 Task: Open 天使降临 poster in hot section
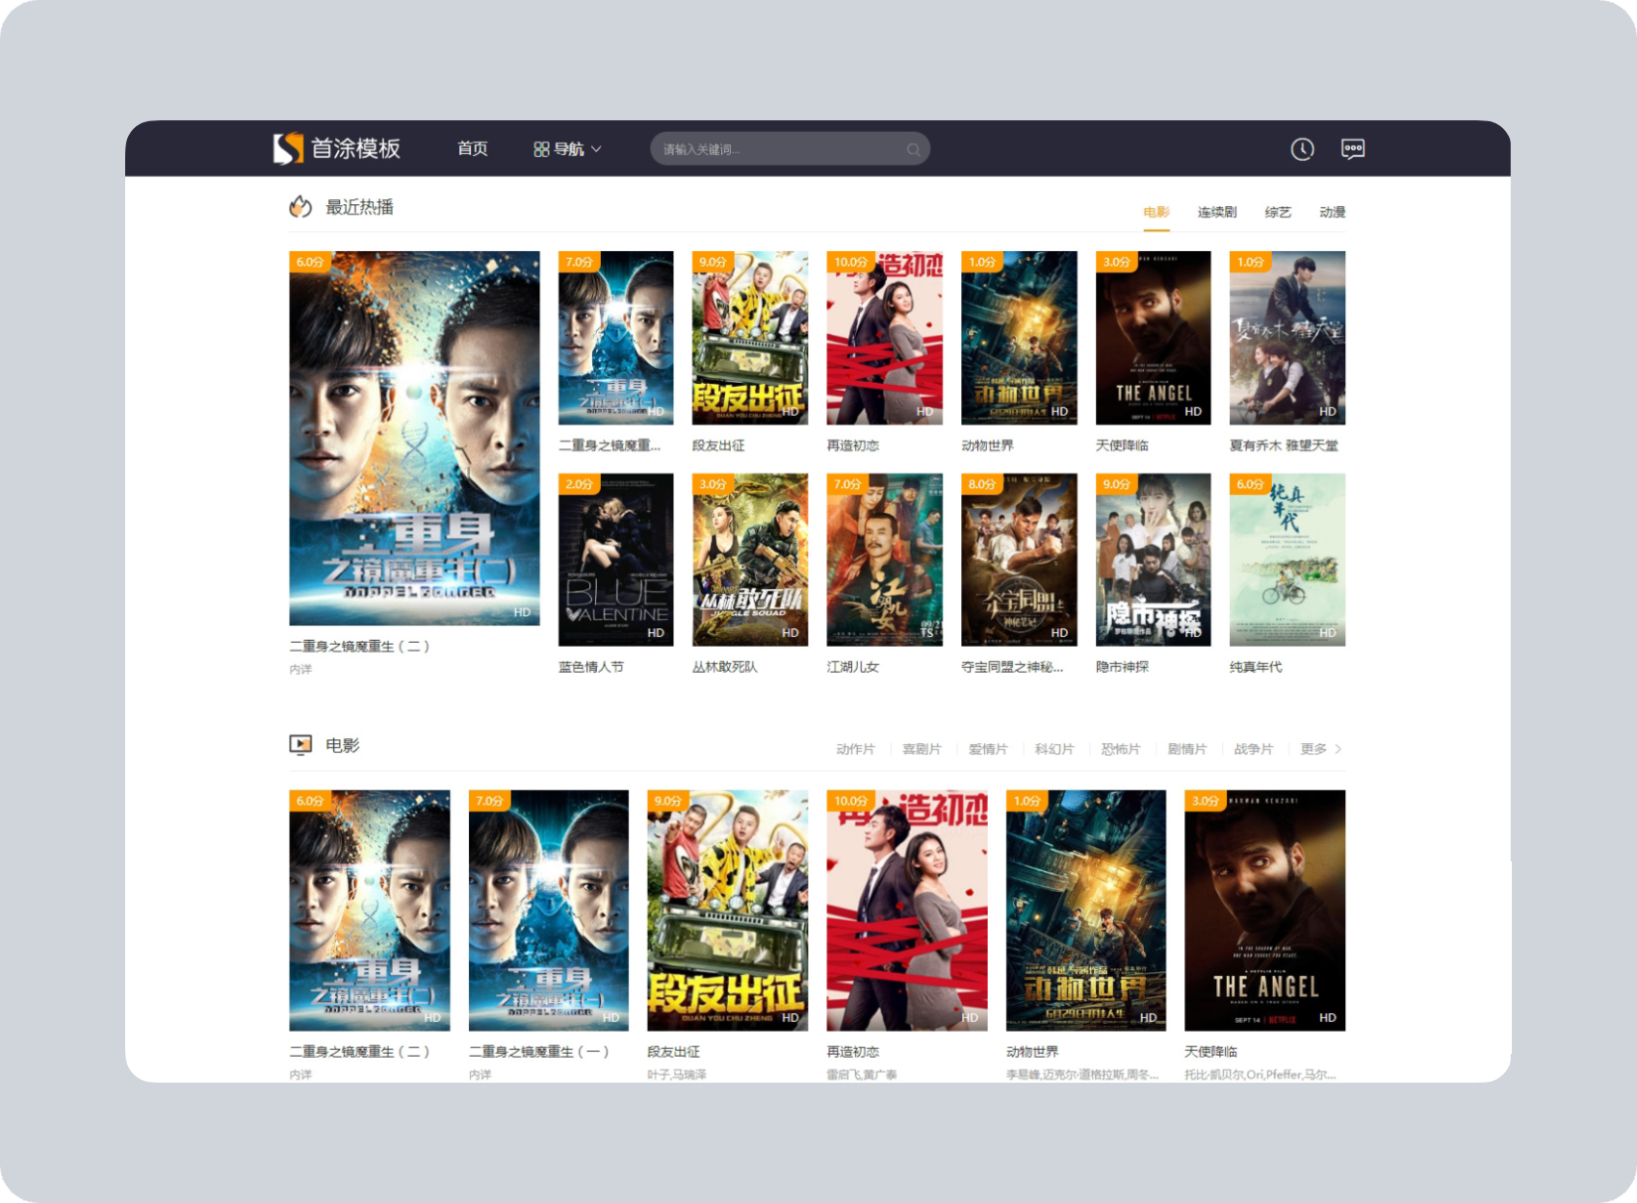pyautogui.click(x=1153, y=338)
